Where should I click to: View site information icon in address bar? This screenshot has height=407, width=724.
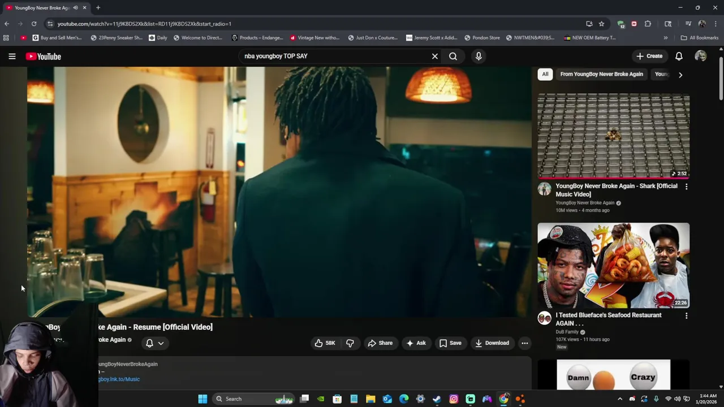(x=50, y=24)
